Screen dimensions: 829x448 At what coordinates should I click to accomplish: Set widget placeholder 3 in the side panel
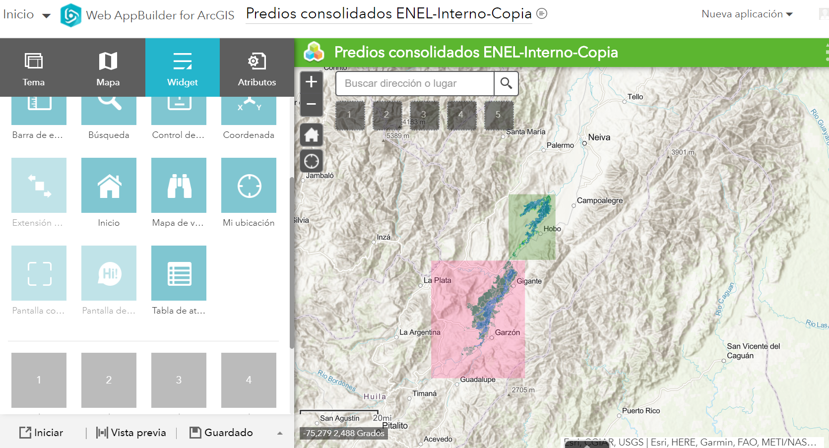pos(179,380)
